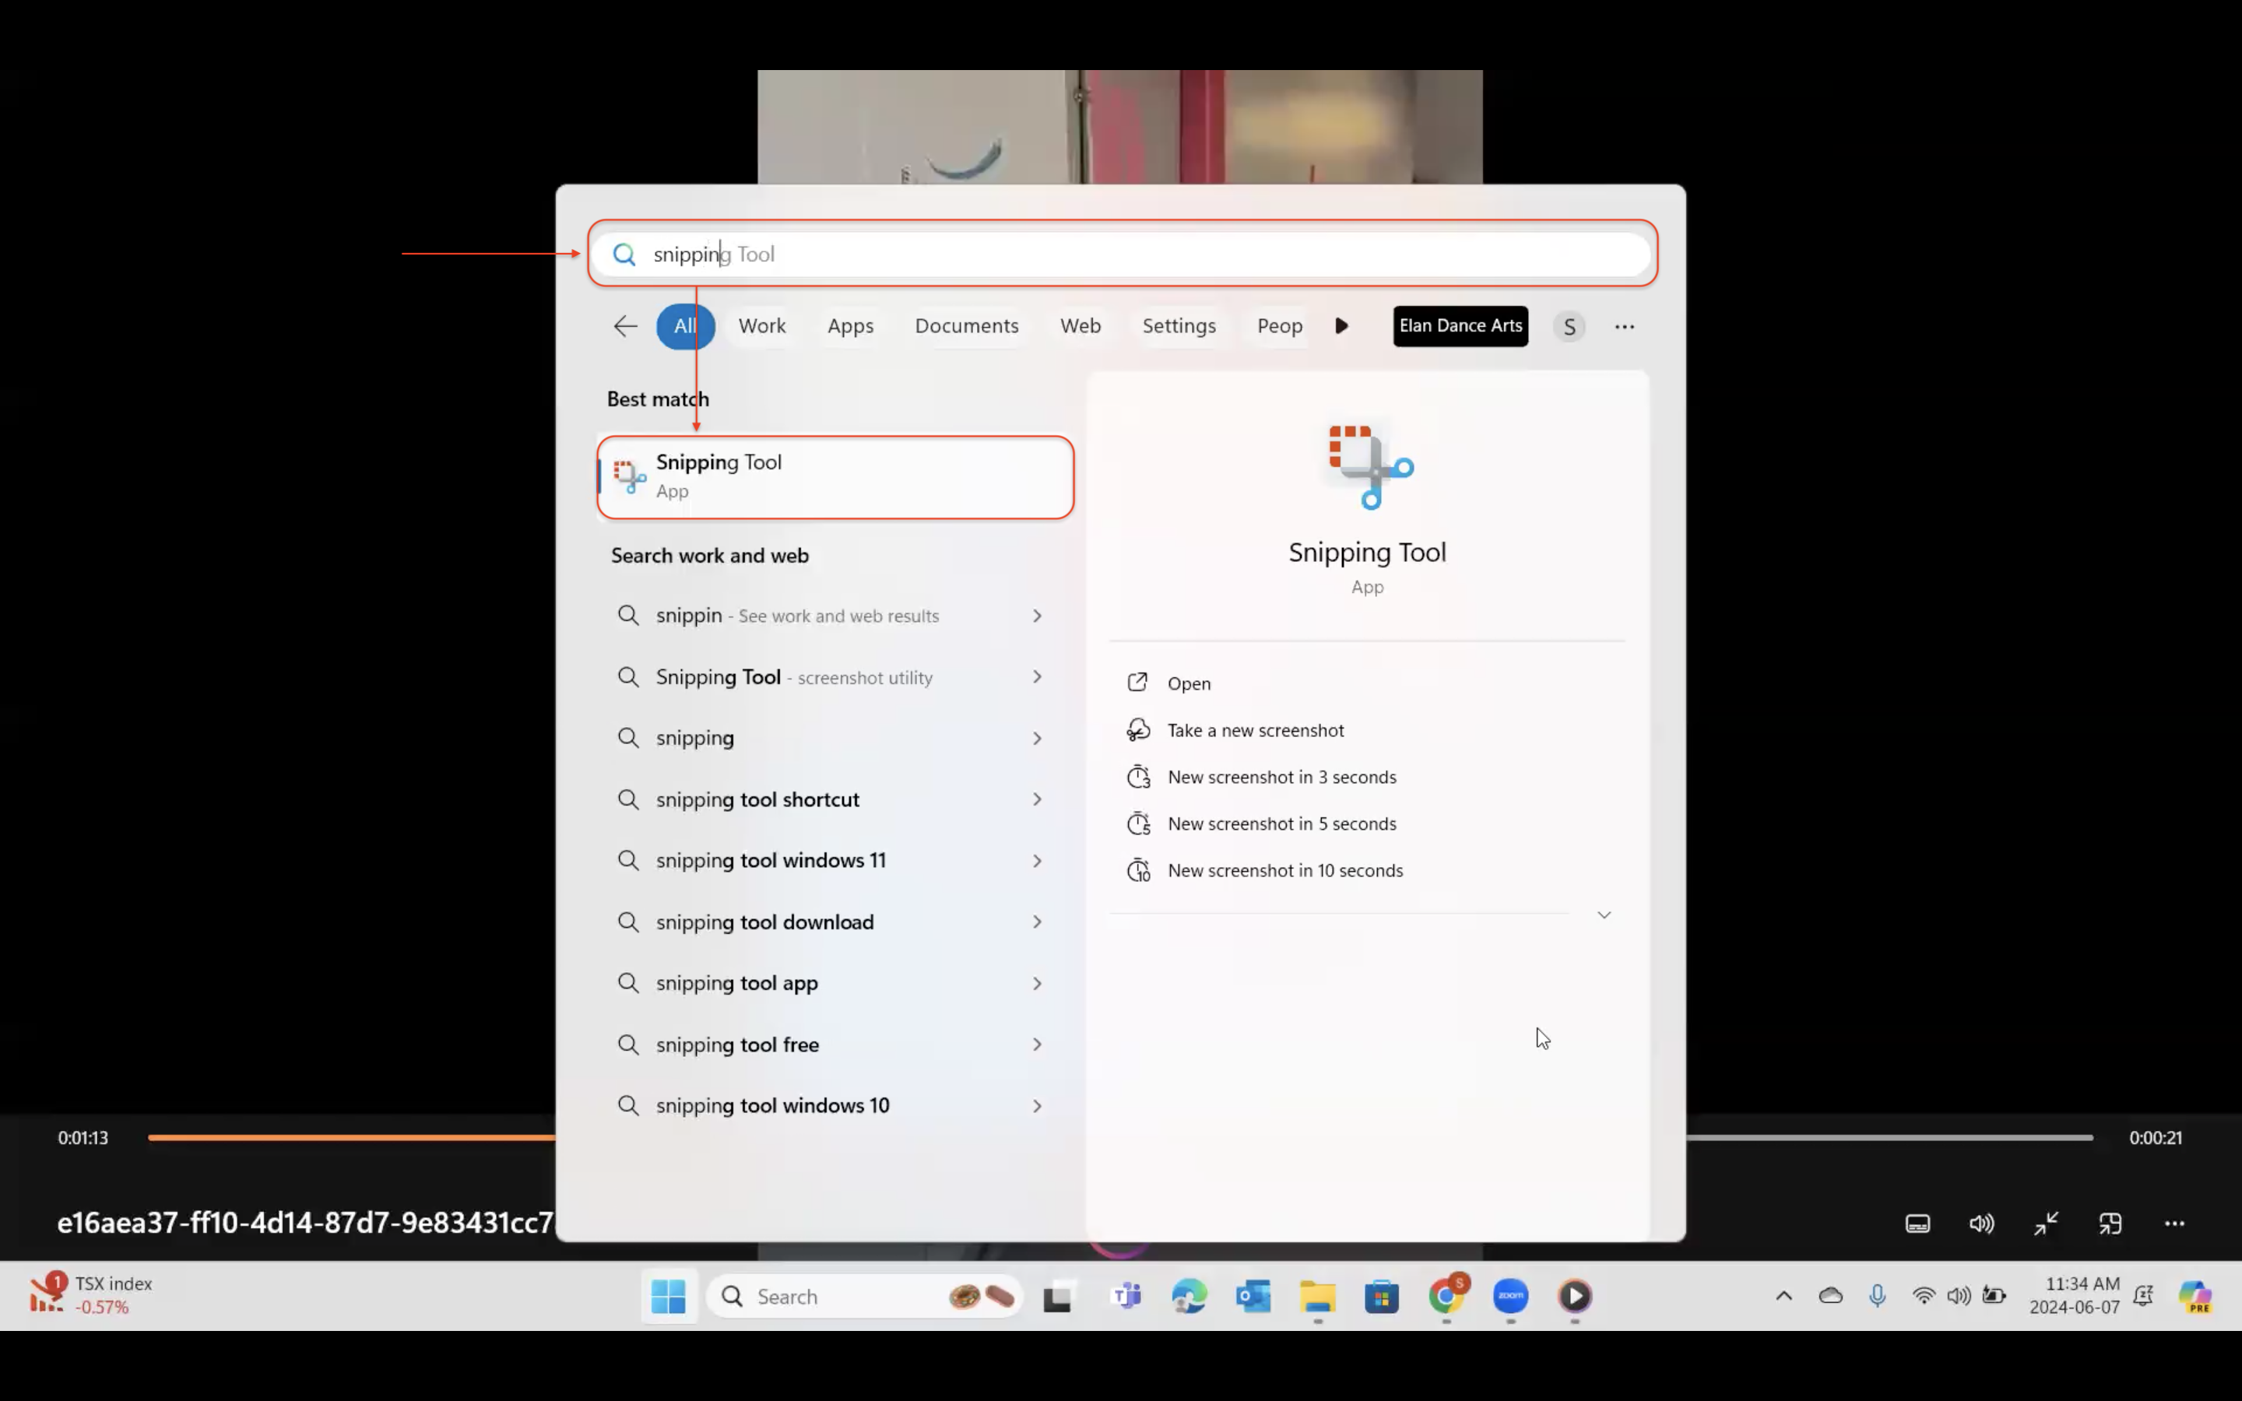Mute the video player volume icon
The height and width of the screenshot is (1401, 2242).
pos(1980,1223)
